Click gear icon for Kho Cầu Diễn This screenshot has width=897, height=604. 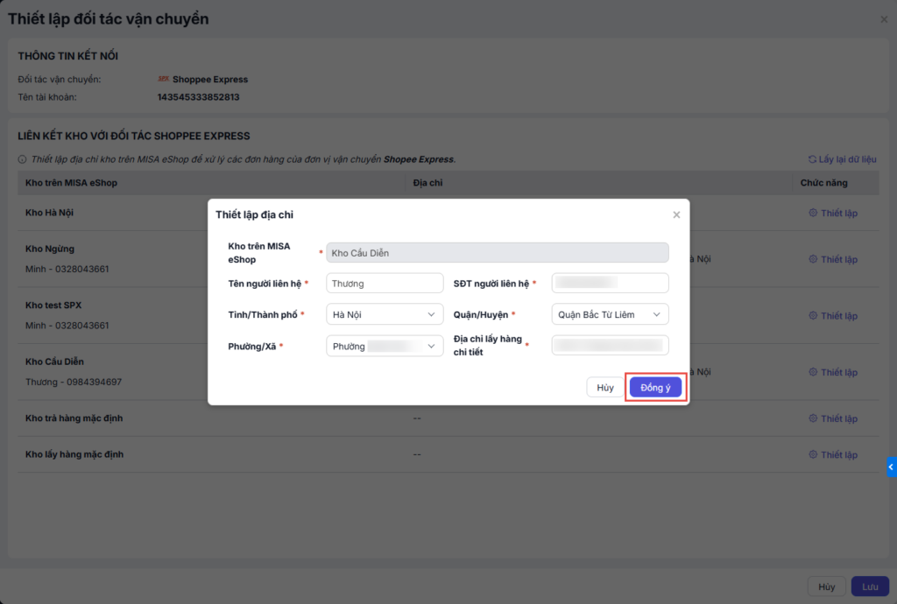click(813, 372)
